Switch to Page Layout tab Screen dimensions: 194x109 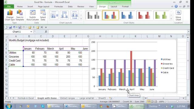tap(44, 7)
